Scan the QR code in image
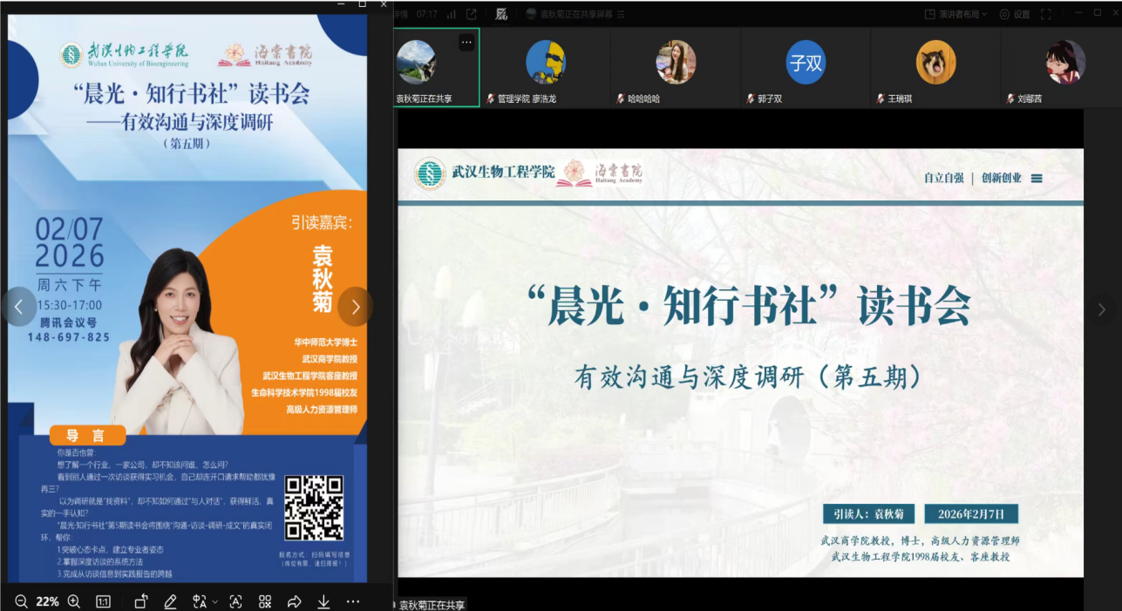This screenshot has height=611, width=1122. pos(265,601)
